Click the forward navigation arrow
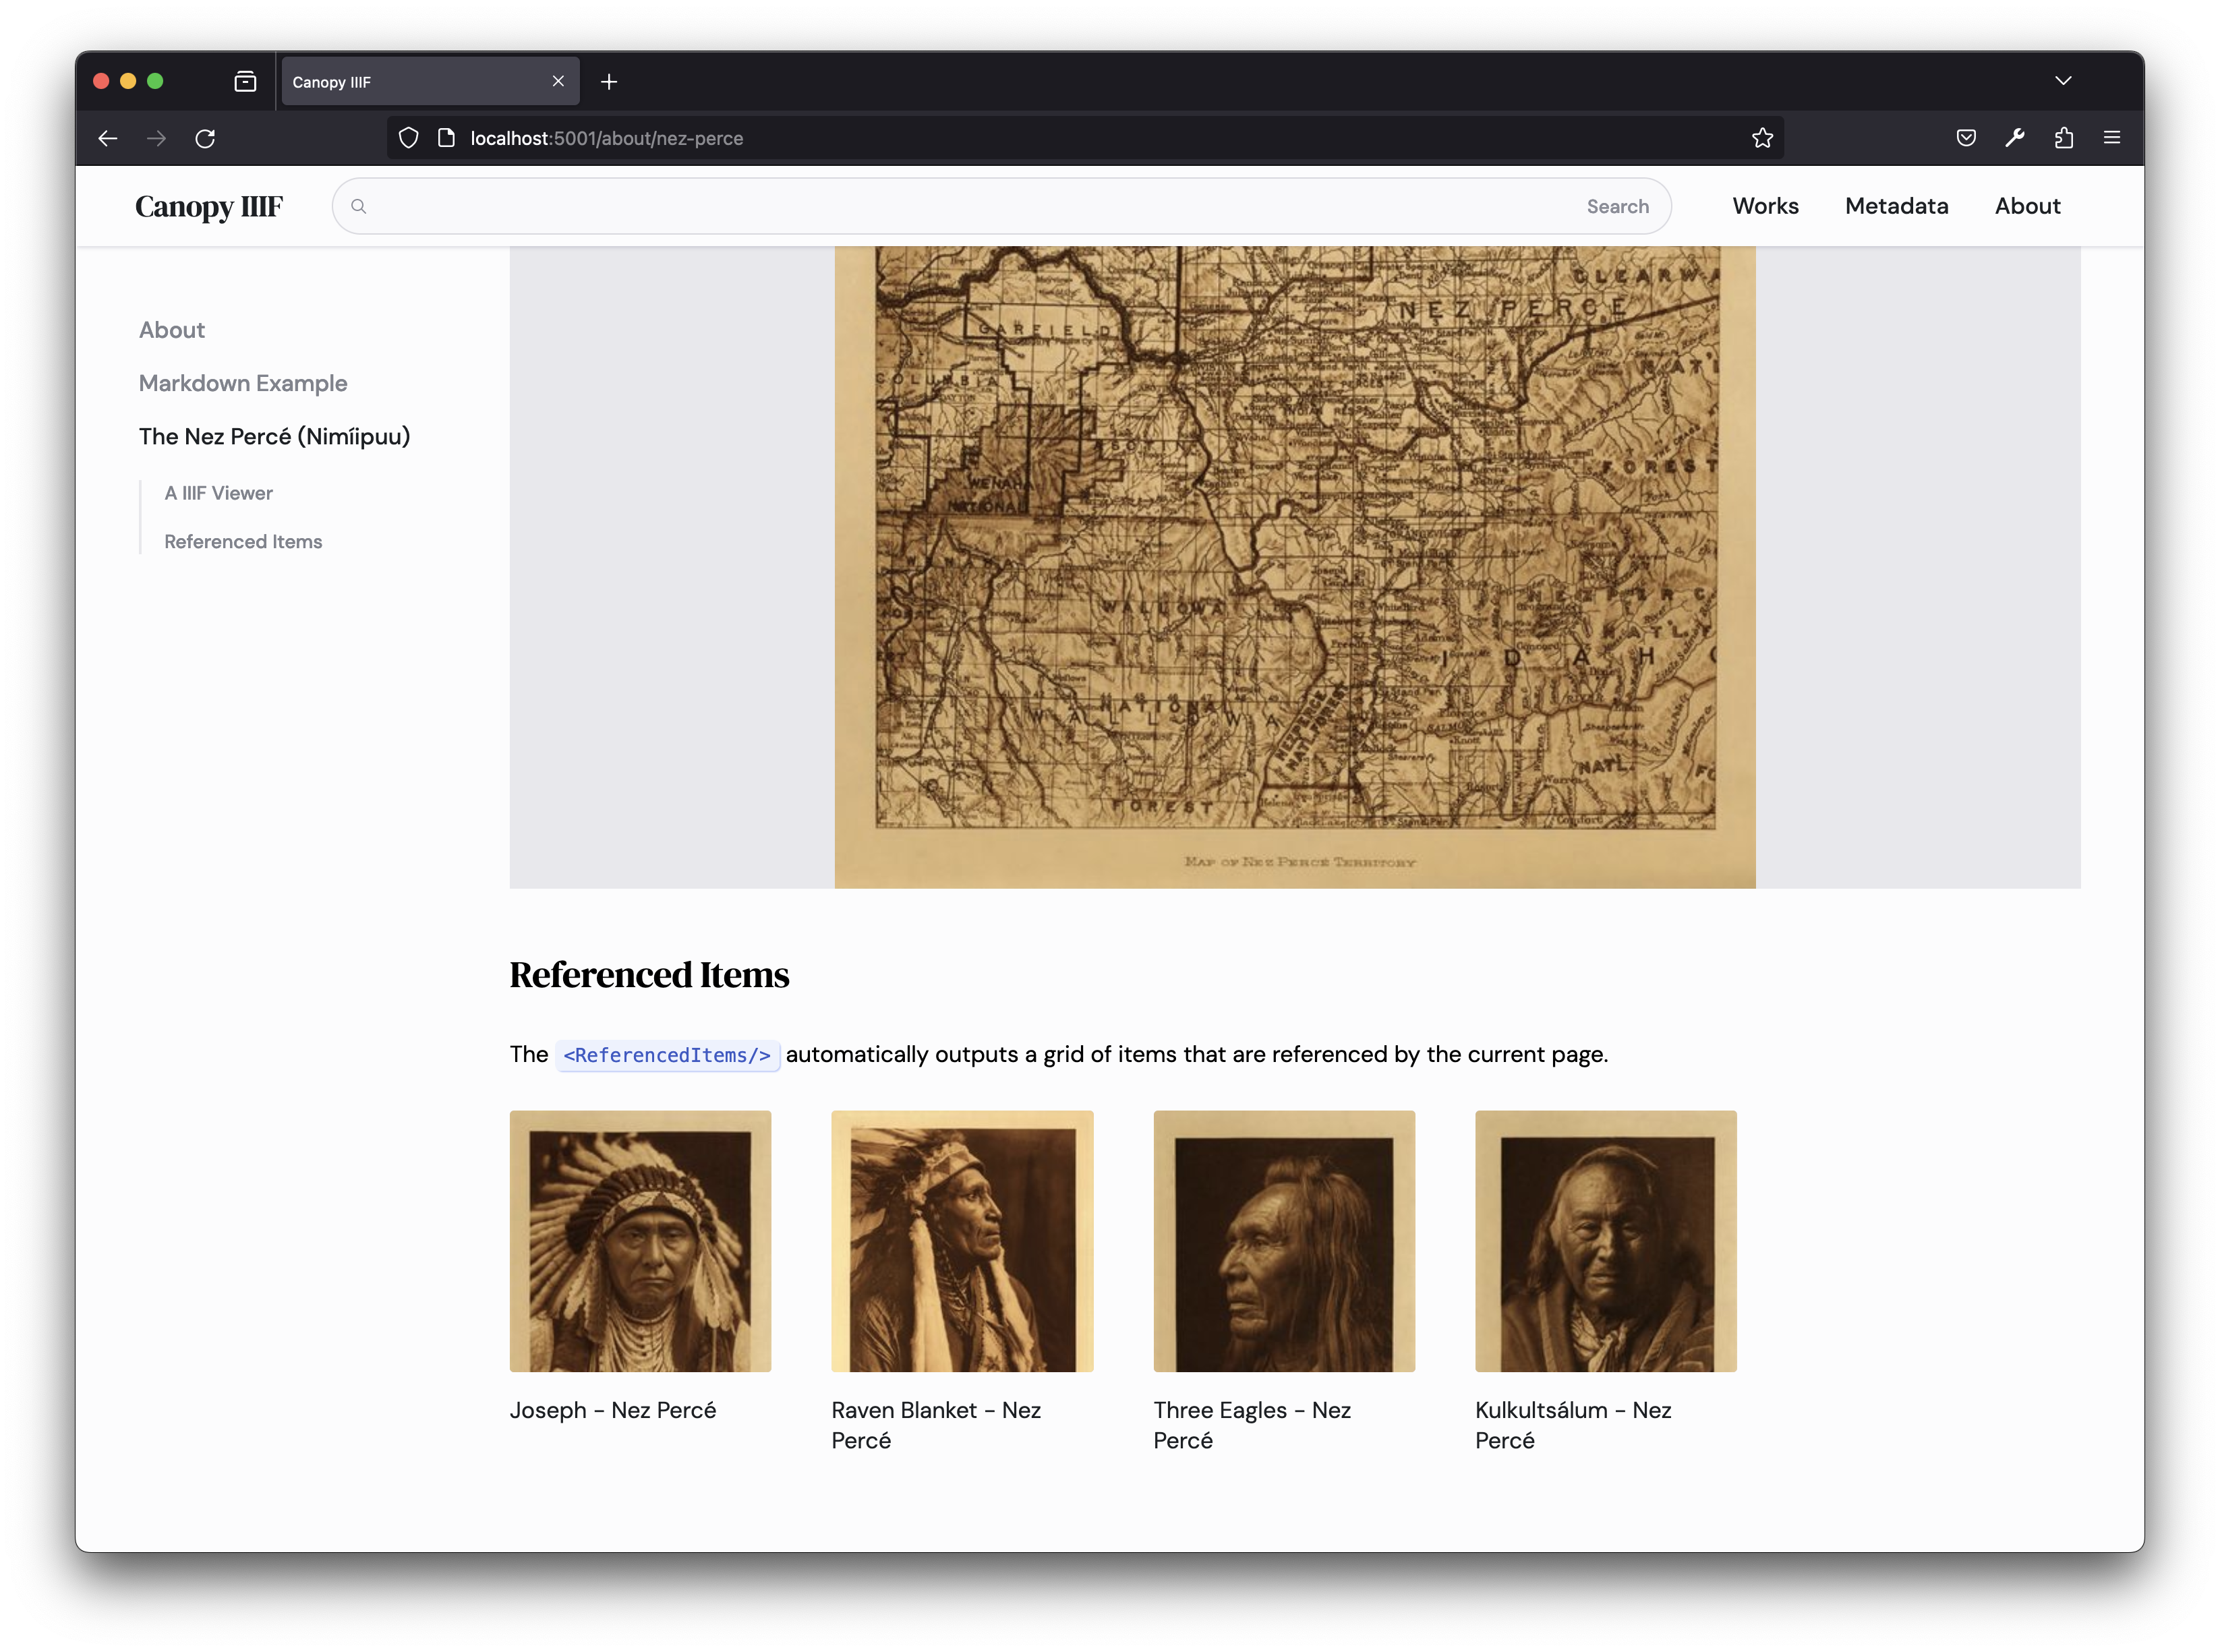This screenshot has height=1652, width=2220. point(157,138)
